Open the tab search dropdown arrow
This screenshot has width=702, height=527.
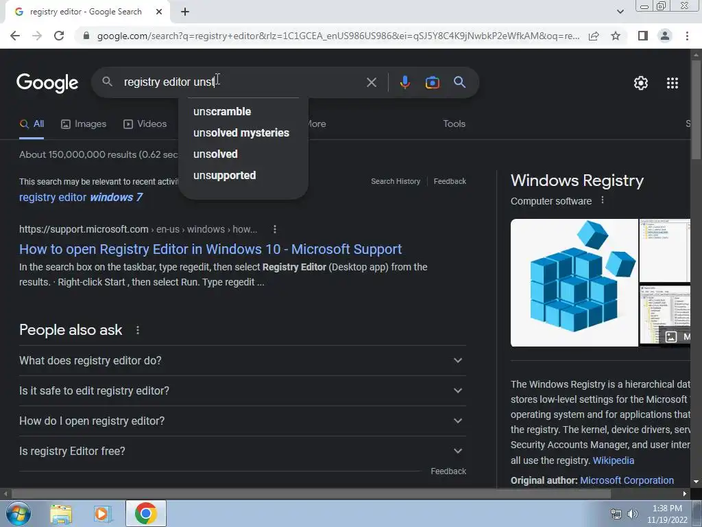620,12
